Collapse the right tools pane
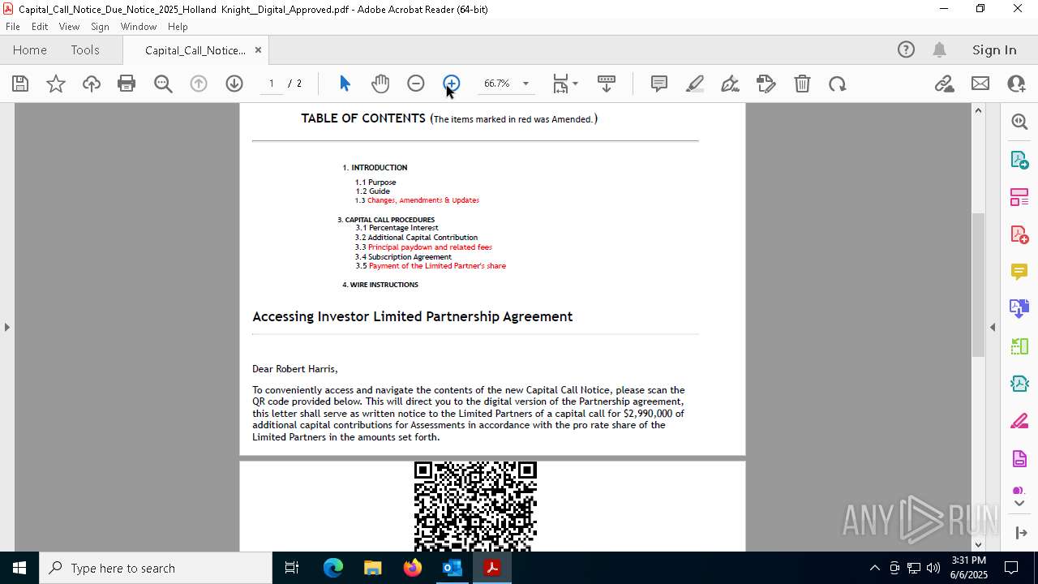 coord(1019,533)
